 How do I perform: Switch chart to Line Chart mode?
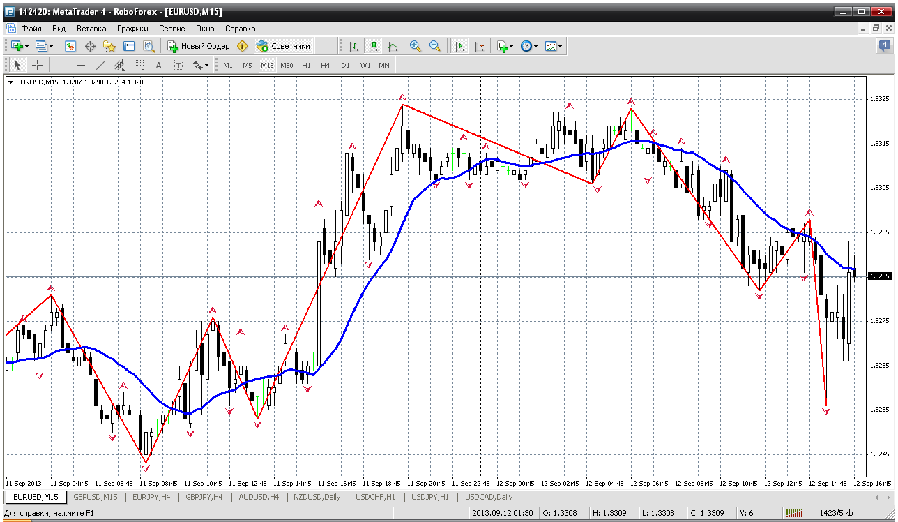[x=393, y=46]
